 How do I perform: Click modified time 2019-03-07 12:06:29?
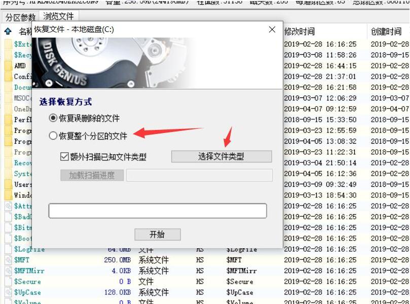click(320, 98)
